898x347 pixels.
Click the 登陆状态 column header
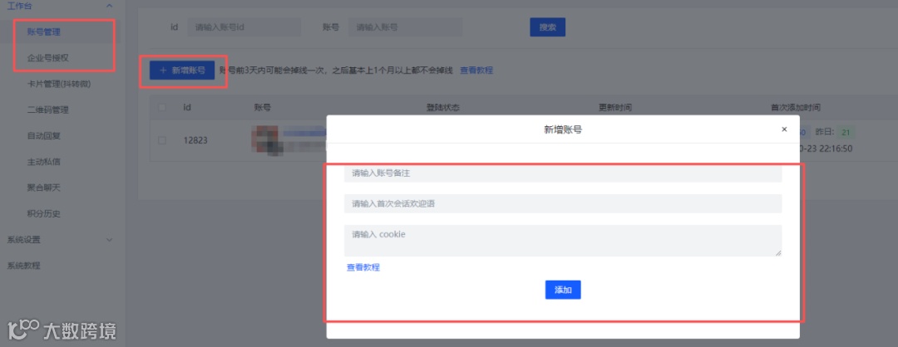tap(442, 107)
